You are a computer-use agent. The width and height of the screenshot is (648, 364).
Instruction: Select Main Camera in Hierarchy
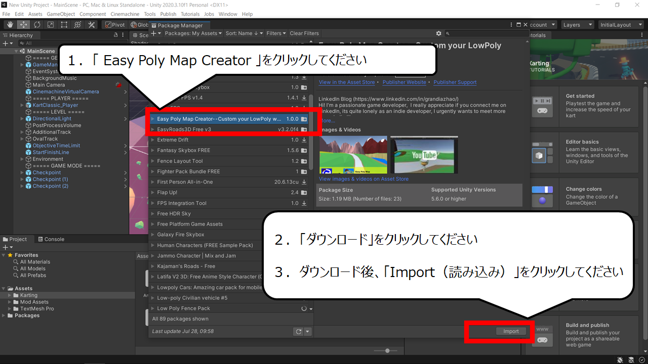tap(49, 85)
